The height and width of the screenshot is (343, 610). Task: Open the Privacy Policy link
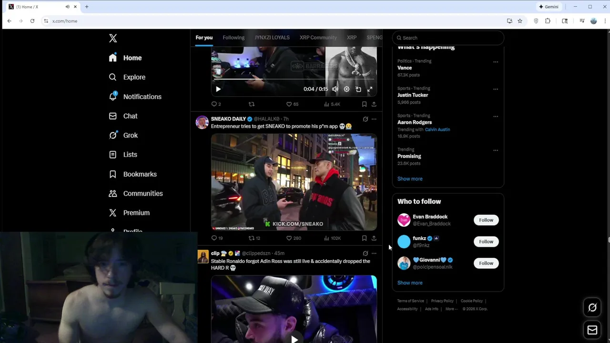click(442, 301)
